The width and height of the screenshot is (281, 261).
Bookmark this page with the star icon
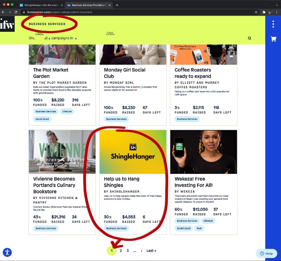point(256,12)
